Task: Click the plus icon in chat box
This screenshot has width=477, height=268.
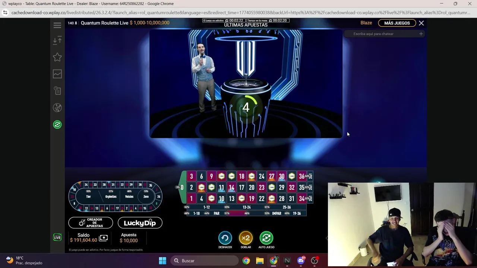Action: tap(421, 34)
